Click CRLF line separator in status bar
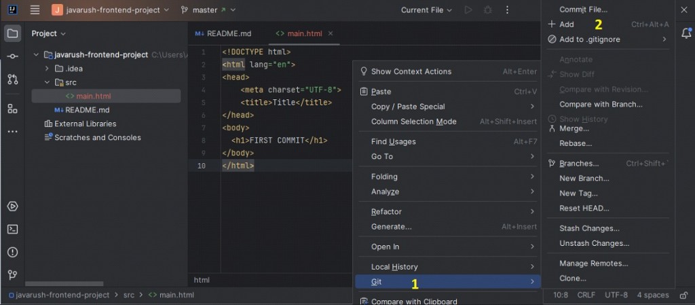The width and height of the screenshot is (695, 305). pyautogui.click(x=586, y=295)
